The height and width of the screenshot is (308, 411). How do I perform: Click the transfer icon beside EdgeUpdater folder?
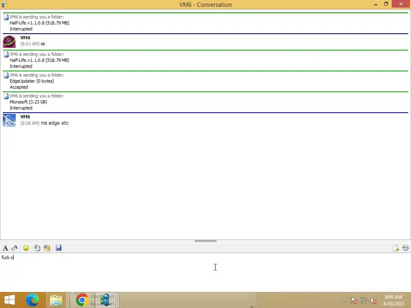6,75
